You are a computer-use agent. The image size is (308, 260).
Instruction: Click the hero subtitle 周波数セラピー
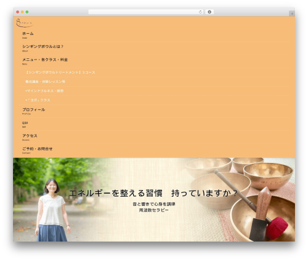click(x=154, y=210)
